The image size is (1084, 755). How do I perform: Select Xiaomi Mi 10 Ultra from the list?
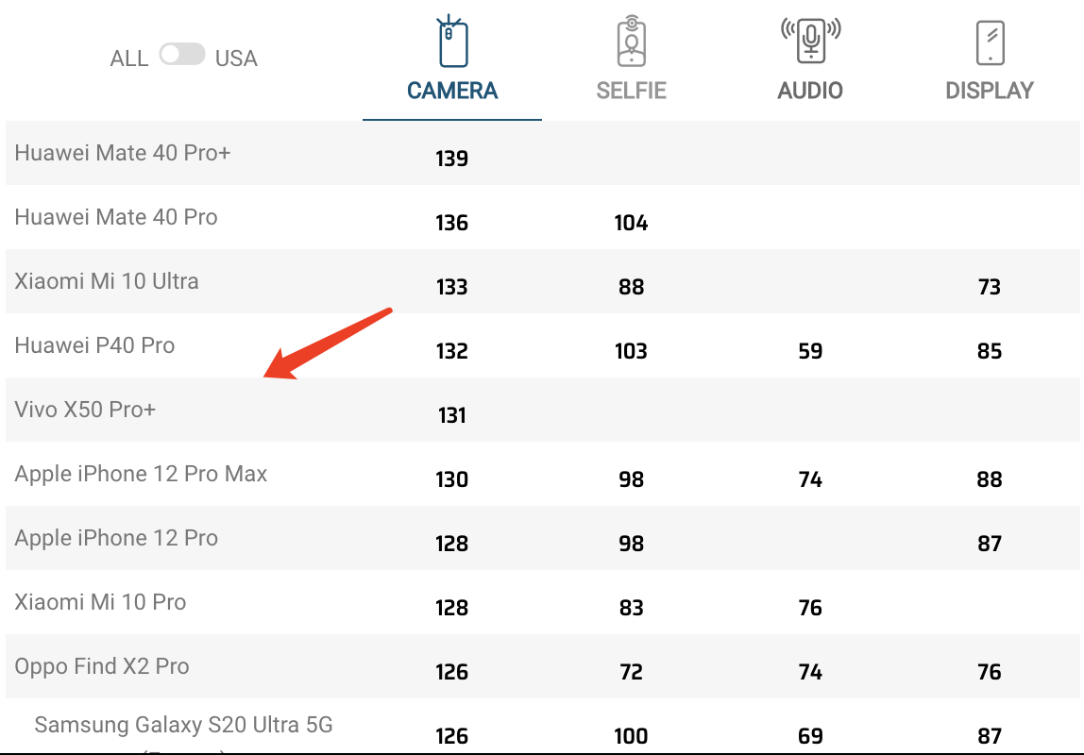(x=106, y=281)
